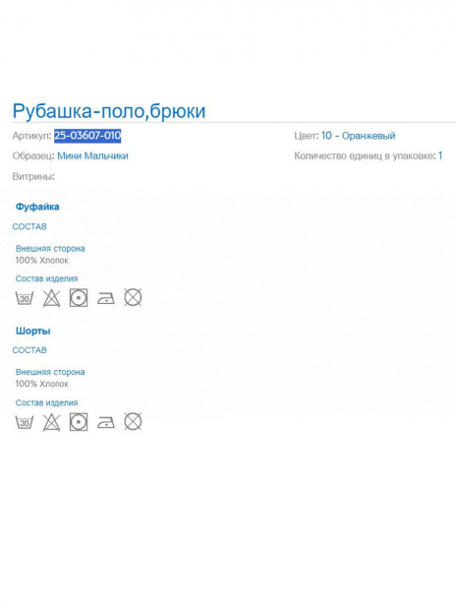This screenshot has width=456, height=608.
Task: Open the Мини Мальчики sample link
Action: click(92, 155)
